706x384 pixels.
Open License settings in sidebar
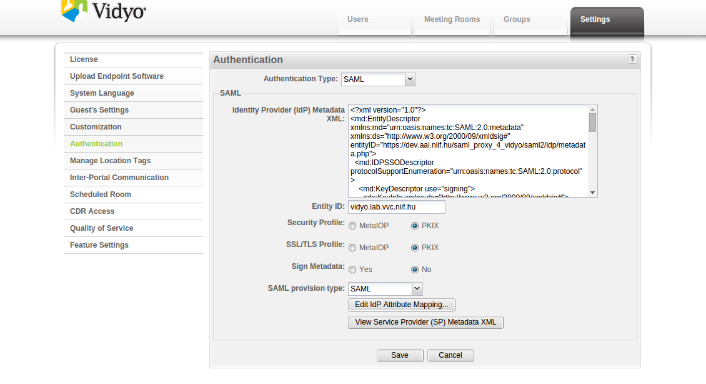point(133,59)
